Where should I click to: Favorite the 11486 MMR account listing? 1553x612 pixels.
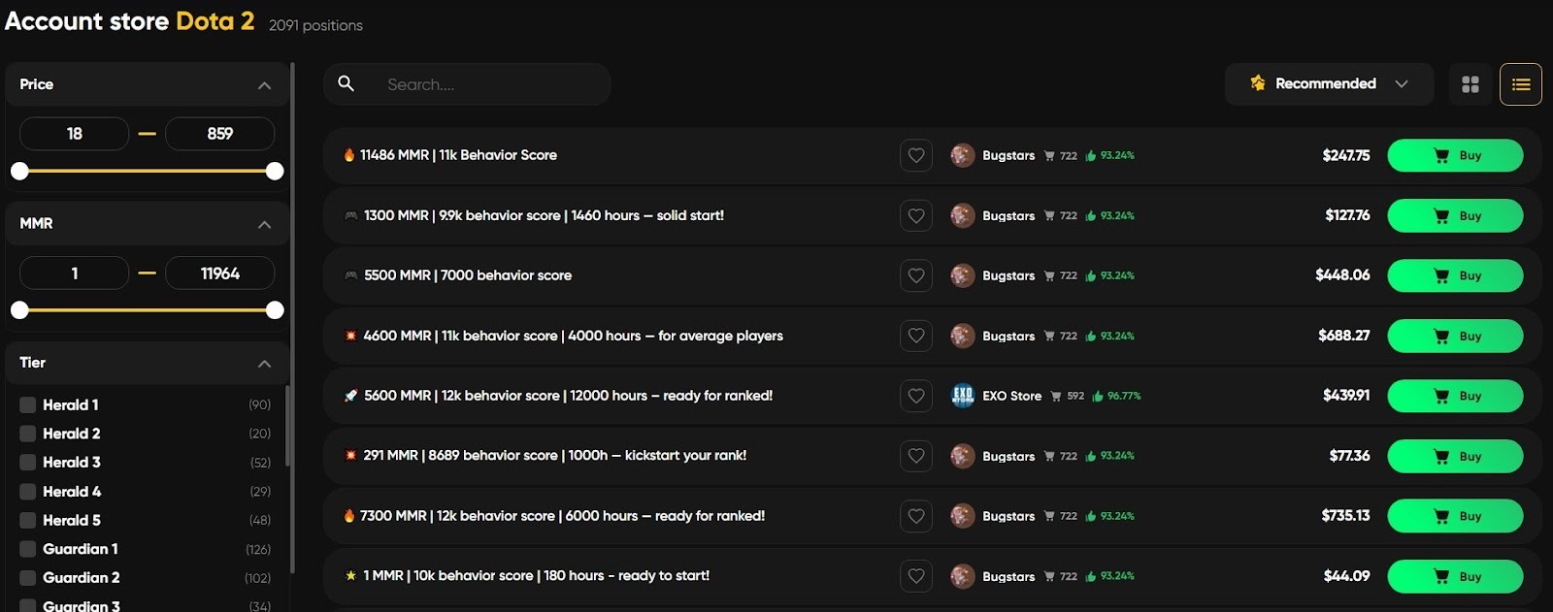[915, 155]
